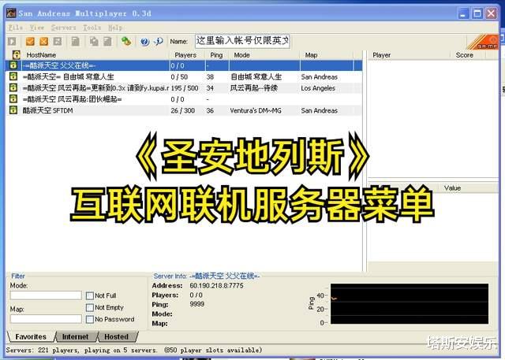Click 'San Andreas' in the SFTDM row
This screenshot has width=505, height=360.
tap(319, 110)
